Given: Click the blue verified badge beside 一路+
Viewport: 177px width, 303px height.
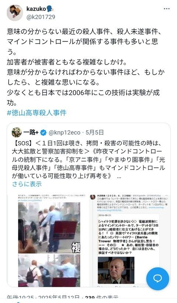Looking at the screenshot, I should pyautogui.click(x=44, y=133).
